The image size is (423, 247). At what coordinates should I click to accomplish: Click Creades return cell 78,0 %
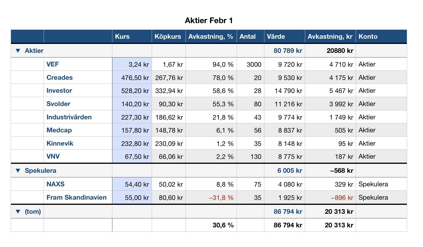211,77
